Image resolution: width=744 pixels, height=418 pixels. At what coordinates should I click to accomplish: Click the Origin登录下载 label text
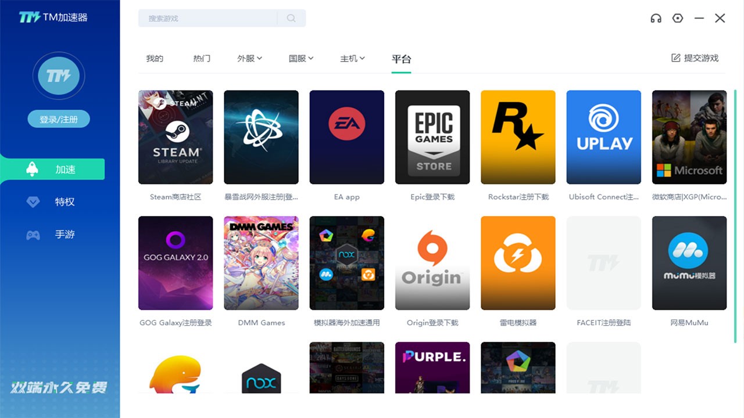432,323
